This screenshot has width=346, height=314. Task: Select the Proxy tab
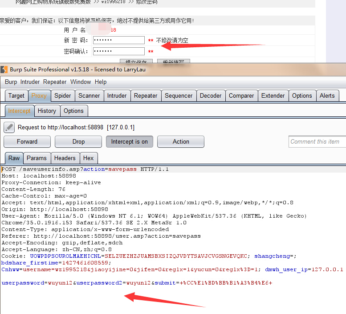pyautogui.click(x=39, y=96)
